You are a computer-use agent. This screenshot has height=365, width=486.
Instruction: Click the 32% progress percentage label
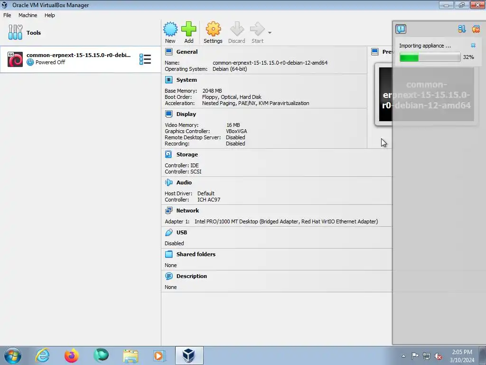[x=468, y=57]
